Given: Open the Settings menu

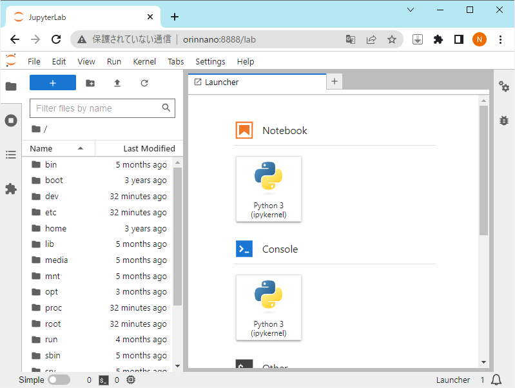Looking at the screenshot, I should (x=210, y=62).
